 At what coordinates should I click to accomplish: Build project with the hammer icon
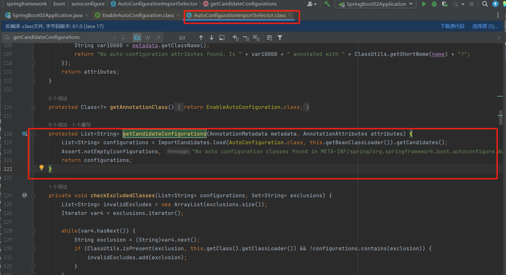coord(327,4)
